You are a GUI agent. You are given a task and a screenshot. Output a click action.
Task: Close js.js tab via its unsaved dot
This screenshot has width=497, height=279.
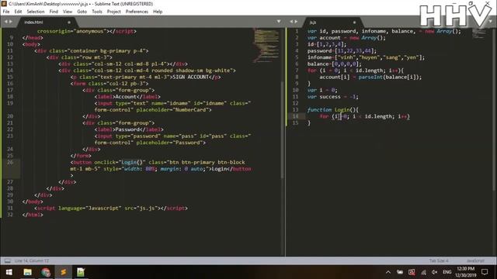[x=354, y=22]
